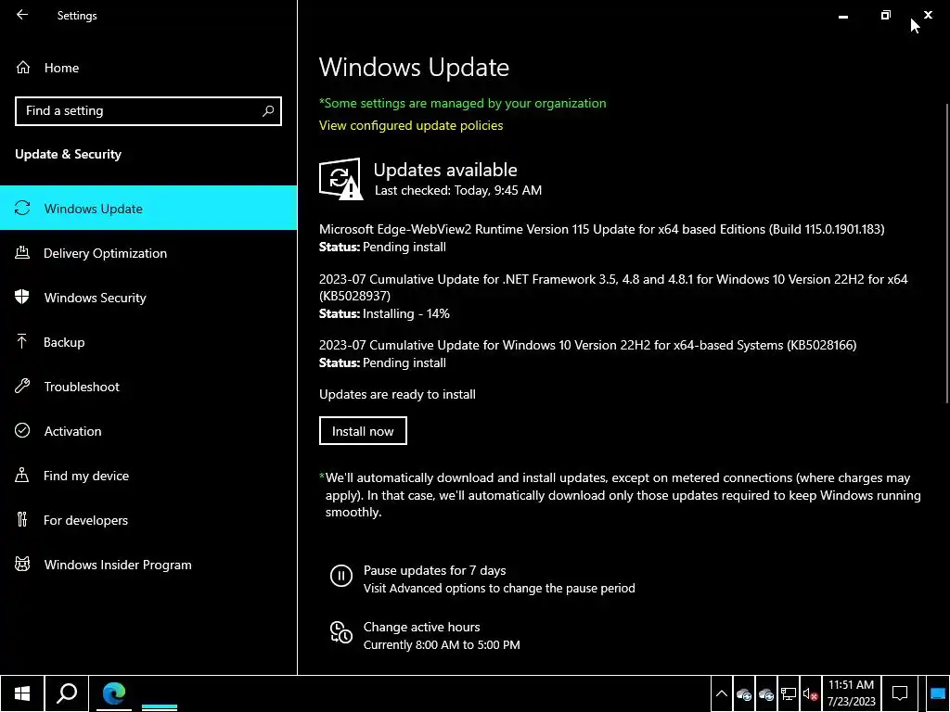Launch Microsoft Edge from taskbar
This screenshot has height=712, width=950.
click(x=114, y=693)
